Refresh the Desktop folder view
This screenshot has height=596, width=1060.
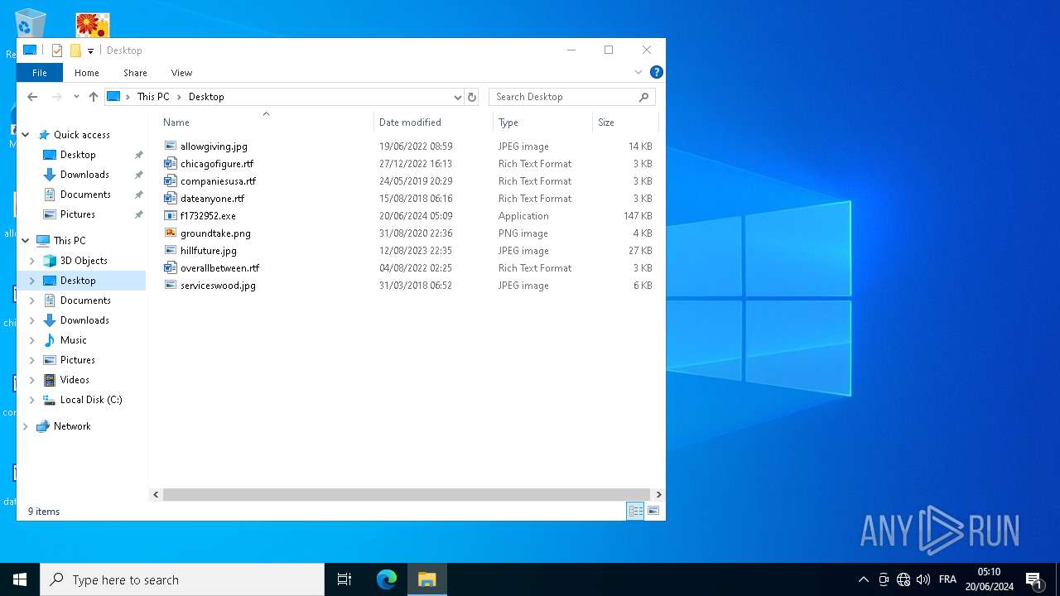472,97
